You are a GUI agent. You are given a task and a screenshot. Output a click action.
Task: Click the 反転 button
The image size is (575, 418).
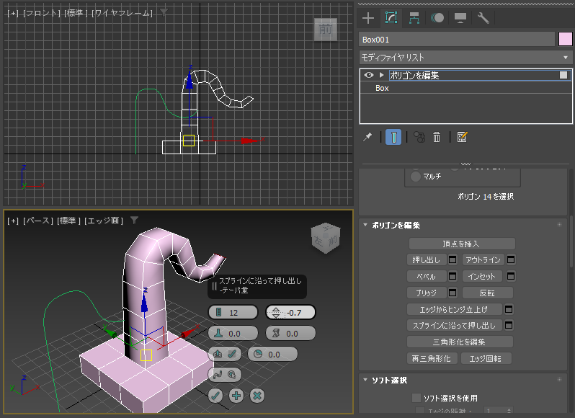(x=487, y=293)
